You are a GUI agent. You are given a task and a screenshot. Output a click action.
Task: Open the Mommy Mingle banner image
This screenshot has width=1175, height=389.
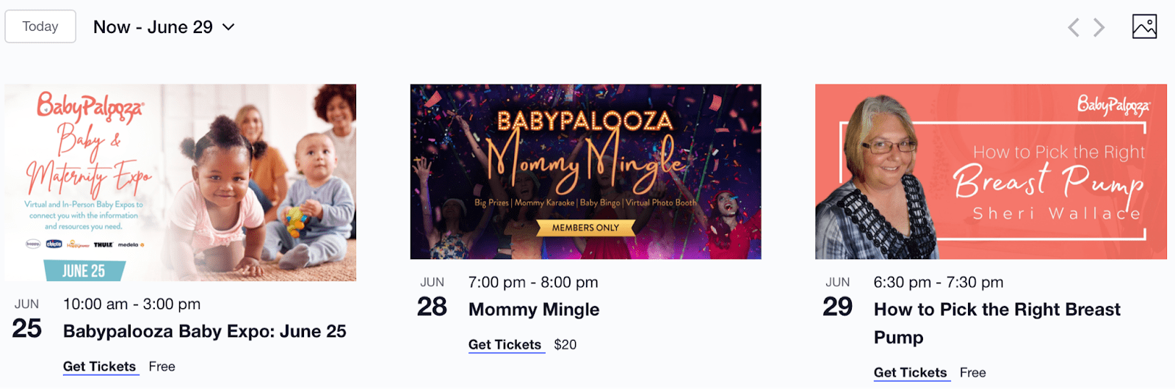pos(585,172)
